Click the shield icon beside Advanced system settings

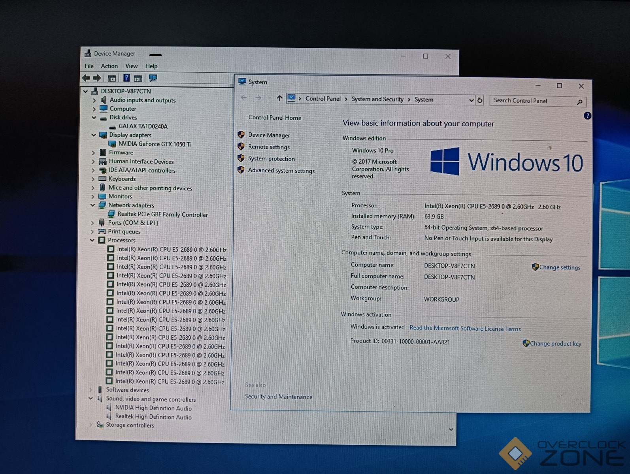coord(241,170)
